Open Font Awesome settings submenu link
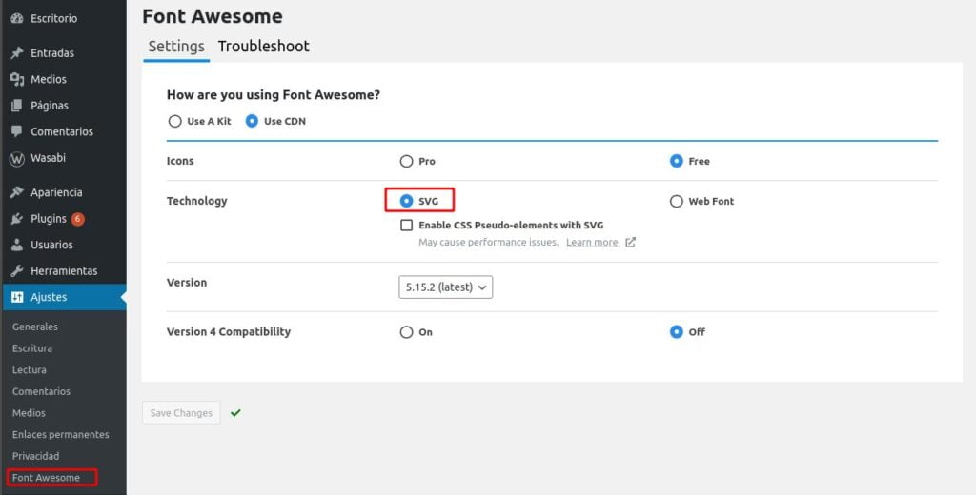Viewport: 976px width, 495px height. point(46,478)
